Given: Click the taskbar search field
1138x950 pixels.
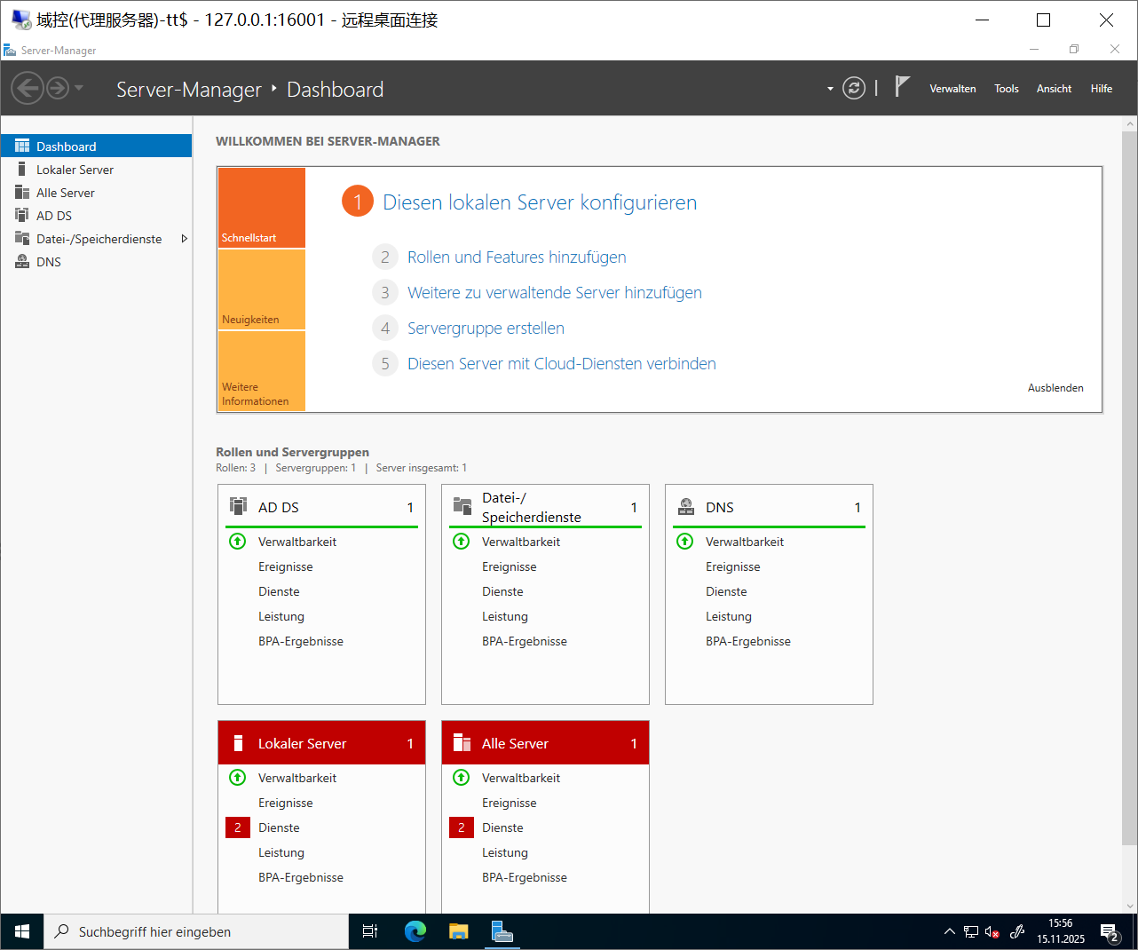Looking at the screenshot, I should click(x=196, y=931).
